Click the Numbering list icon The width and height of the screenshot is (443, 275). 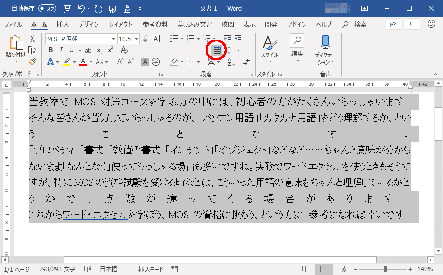(191, 39)
